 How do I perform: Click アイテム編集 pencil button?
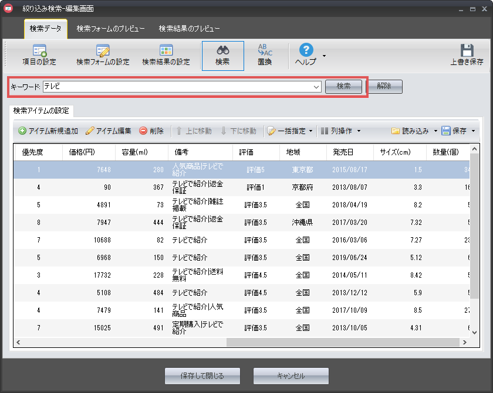click(109, 131)
